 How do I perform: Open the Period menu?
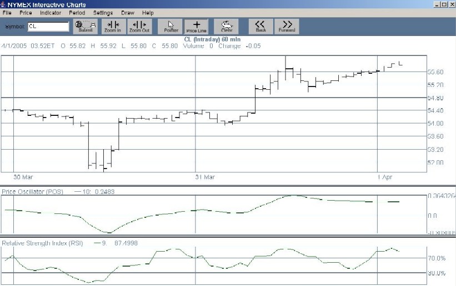click(77, 13)
